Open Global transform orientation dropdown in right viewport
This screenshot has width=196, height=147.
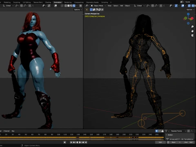[x=139, y=6]
